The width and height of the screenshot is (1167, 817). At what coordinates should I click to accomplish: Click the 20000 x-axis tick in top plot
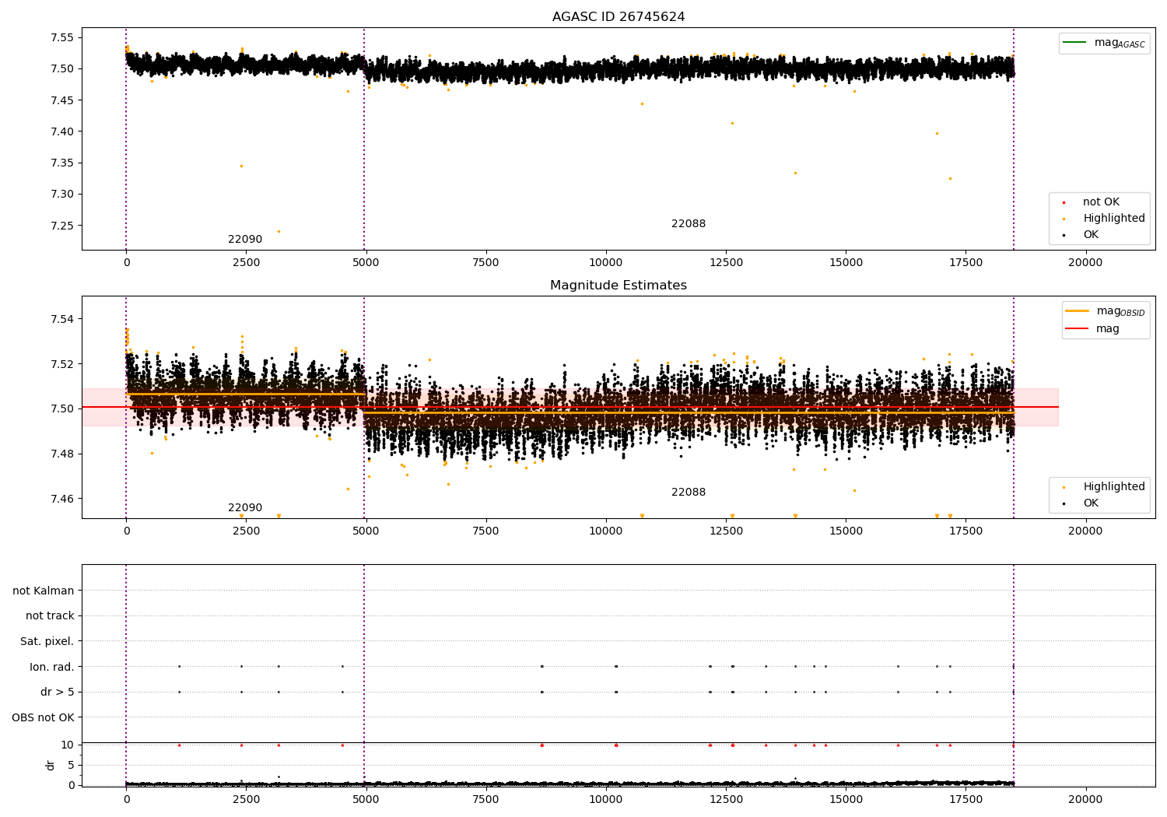click(1085, 262)
